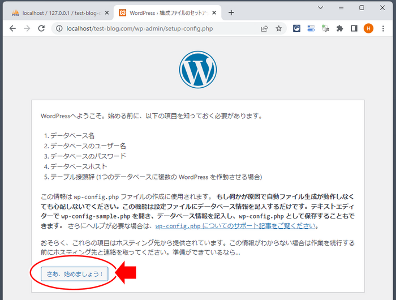Click the さあ、始めましょう！ button
This screenshot has height=300, width=396.
click(x=74, y=274)
